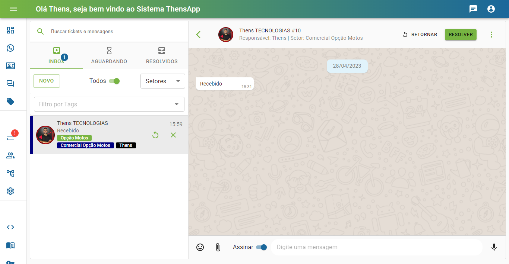Open the tags icon in sidebar

click(10, 102)
